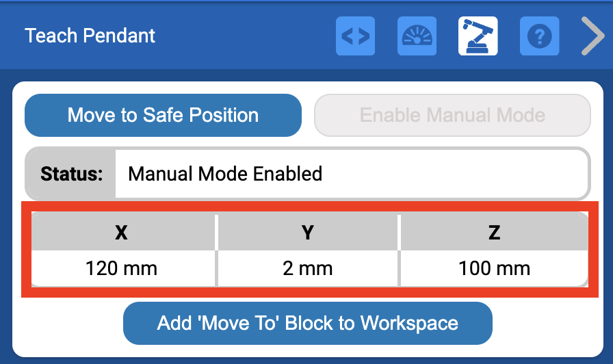Click the divider between X and Y columns
This screenshot has height=364, width=613.
216,250
